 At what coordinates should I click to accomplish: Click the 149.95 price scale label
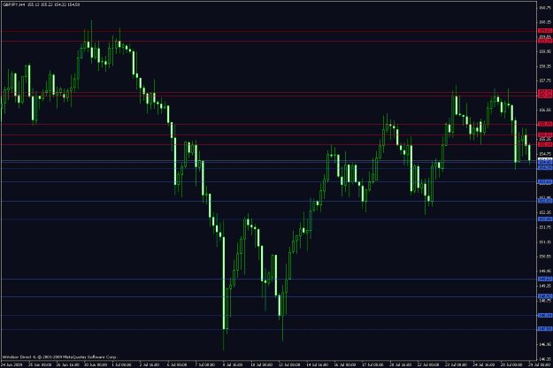coord(545,272)
